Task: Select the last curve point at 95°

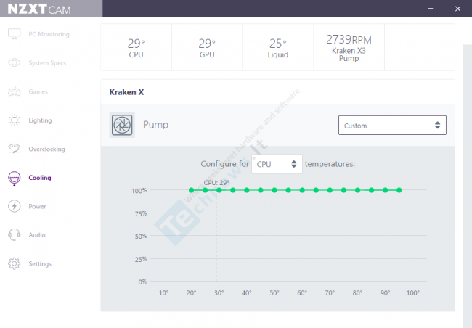Action: [399, 190]
